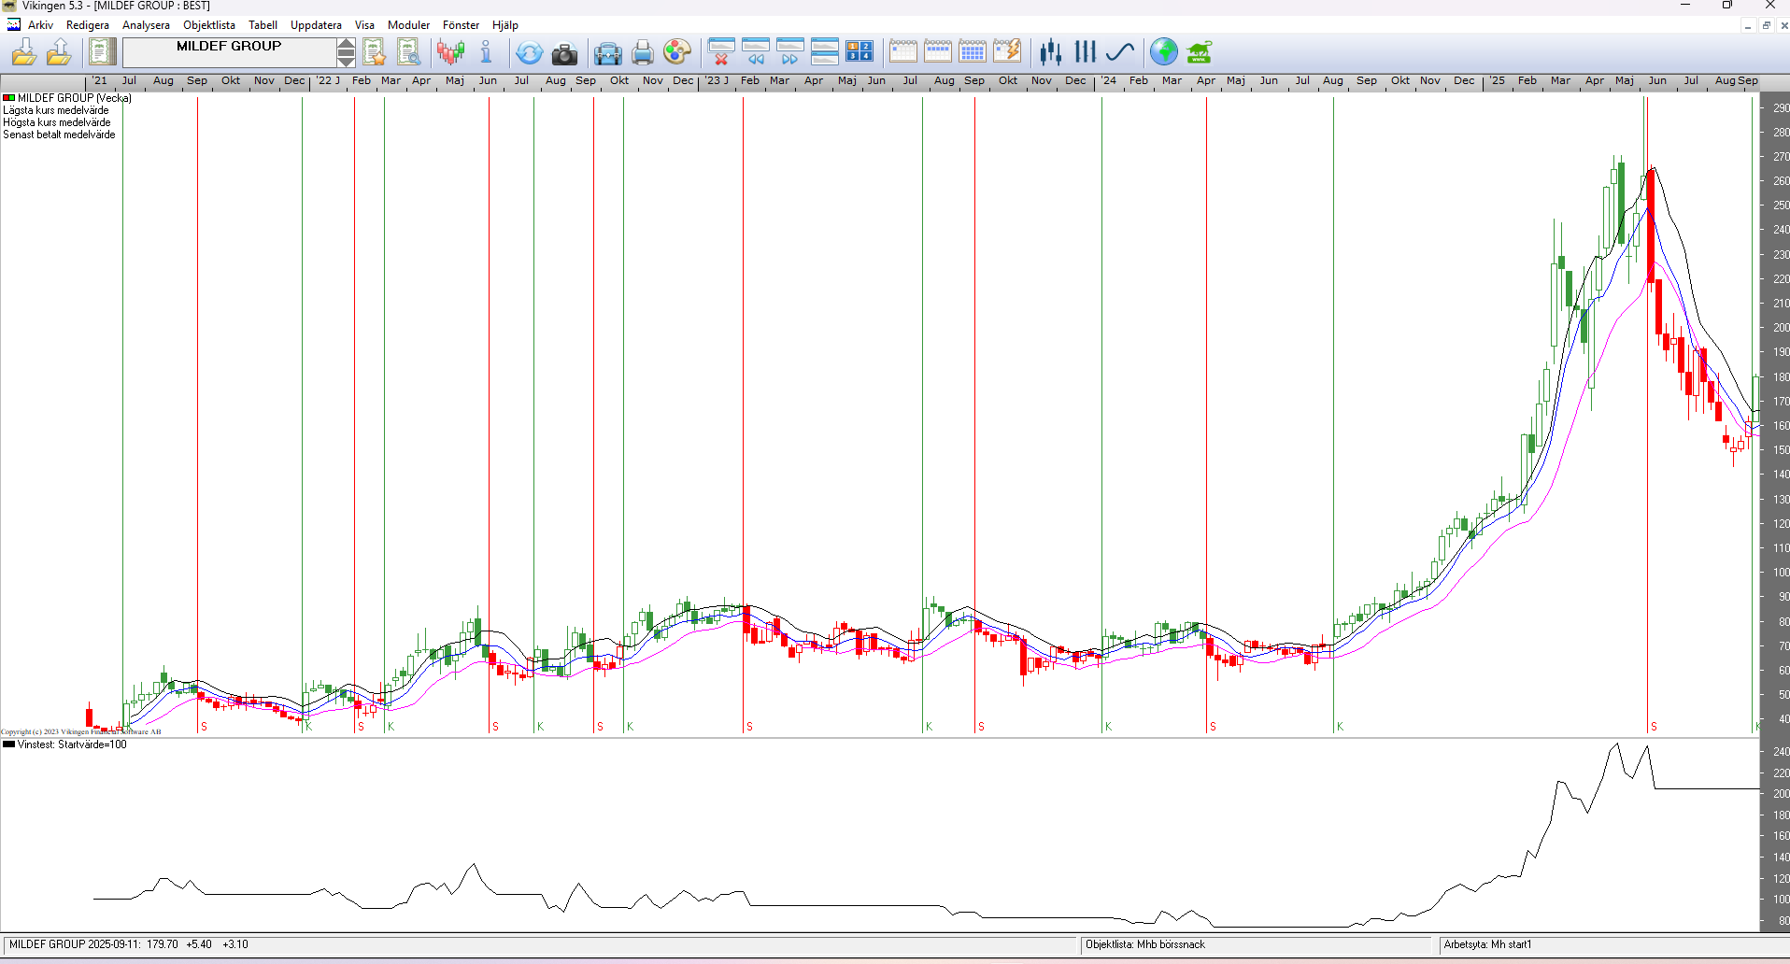Switch to candlestick chart type icon

click(1051, 52)
